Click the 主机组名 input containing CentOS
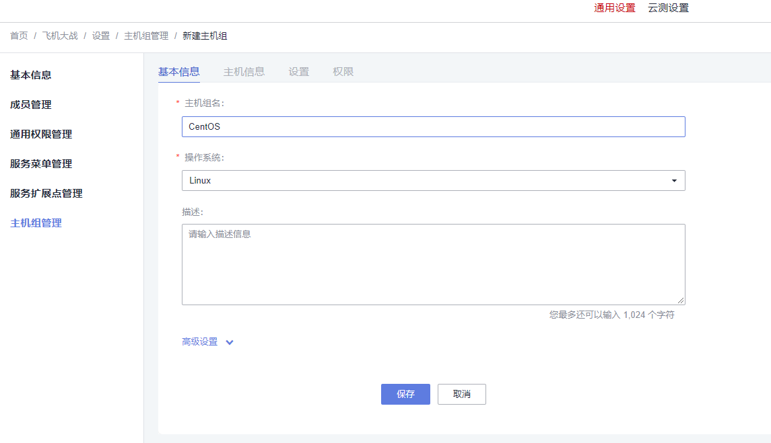This screenshot has height=443, width=771. tap(433, 126)
